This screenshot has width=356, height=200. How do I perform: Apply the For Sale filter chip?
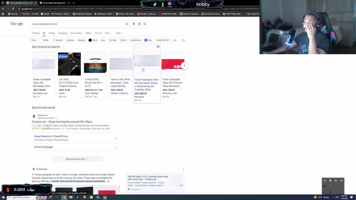[x=113, y=40]
